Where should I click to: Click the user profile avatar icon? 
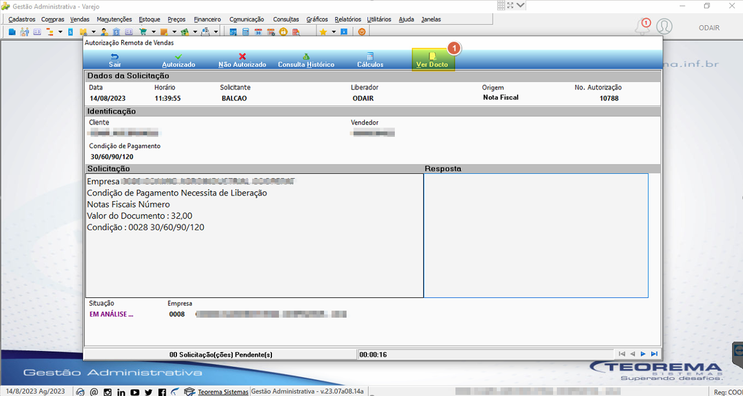[664, 26]
